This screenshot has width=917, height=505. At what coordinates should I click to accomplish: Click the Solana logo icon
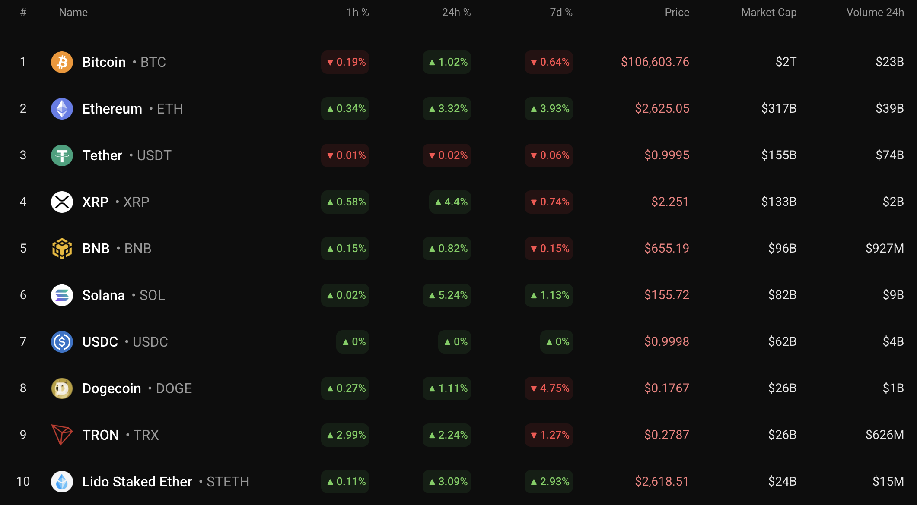tap(62, 295)
